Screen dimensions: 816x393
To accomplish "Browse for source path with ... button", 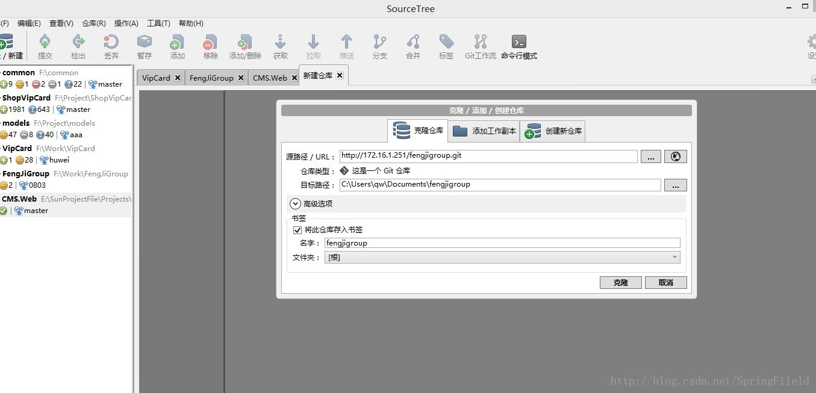I will [x=650, y=156].
